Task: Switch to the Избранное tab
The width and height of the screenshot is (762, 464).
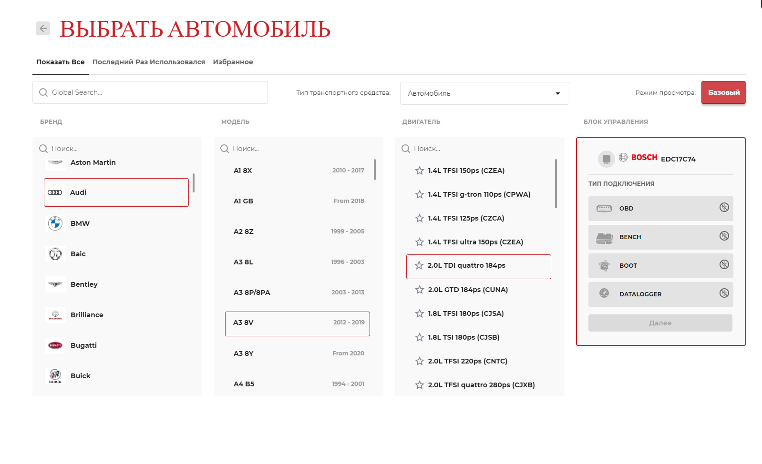Action: pyautogui.click(x=233, y=62)
